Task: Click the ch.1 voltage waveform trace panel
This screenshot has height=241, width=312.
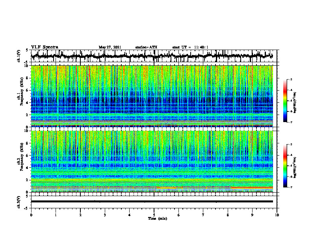Action: point(154,56)
